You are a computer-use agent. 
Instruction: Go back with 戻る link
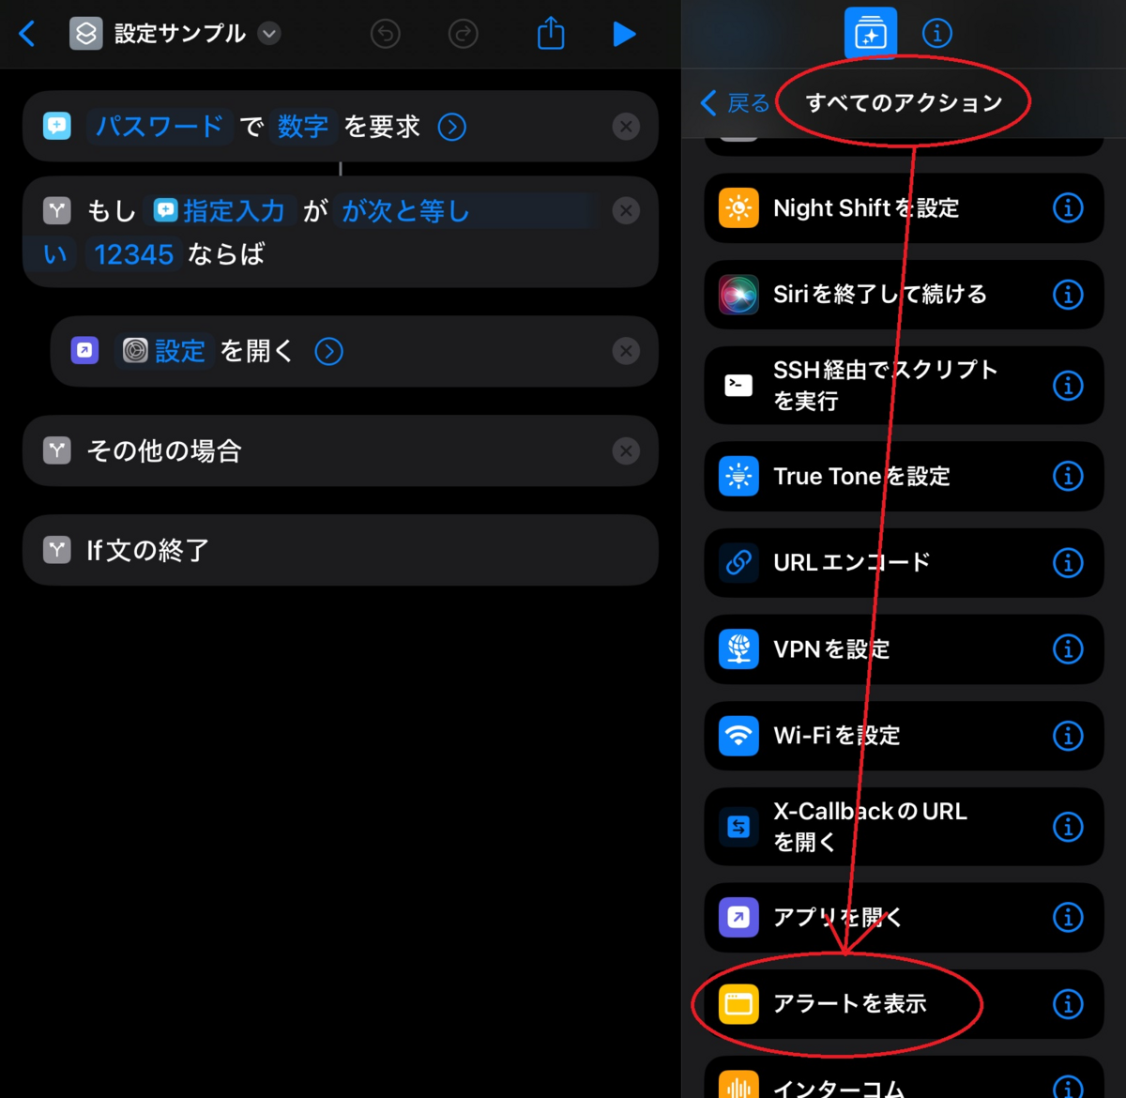(735, 102)
